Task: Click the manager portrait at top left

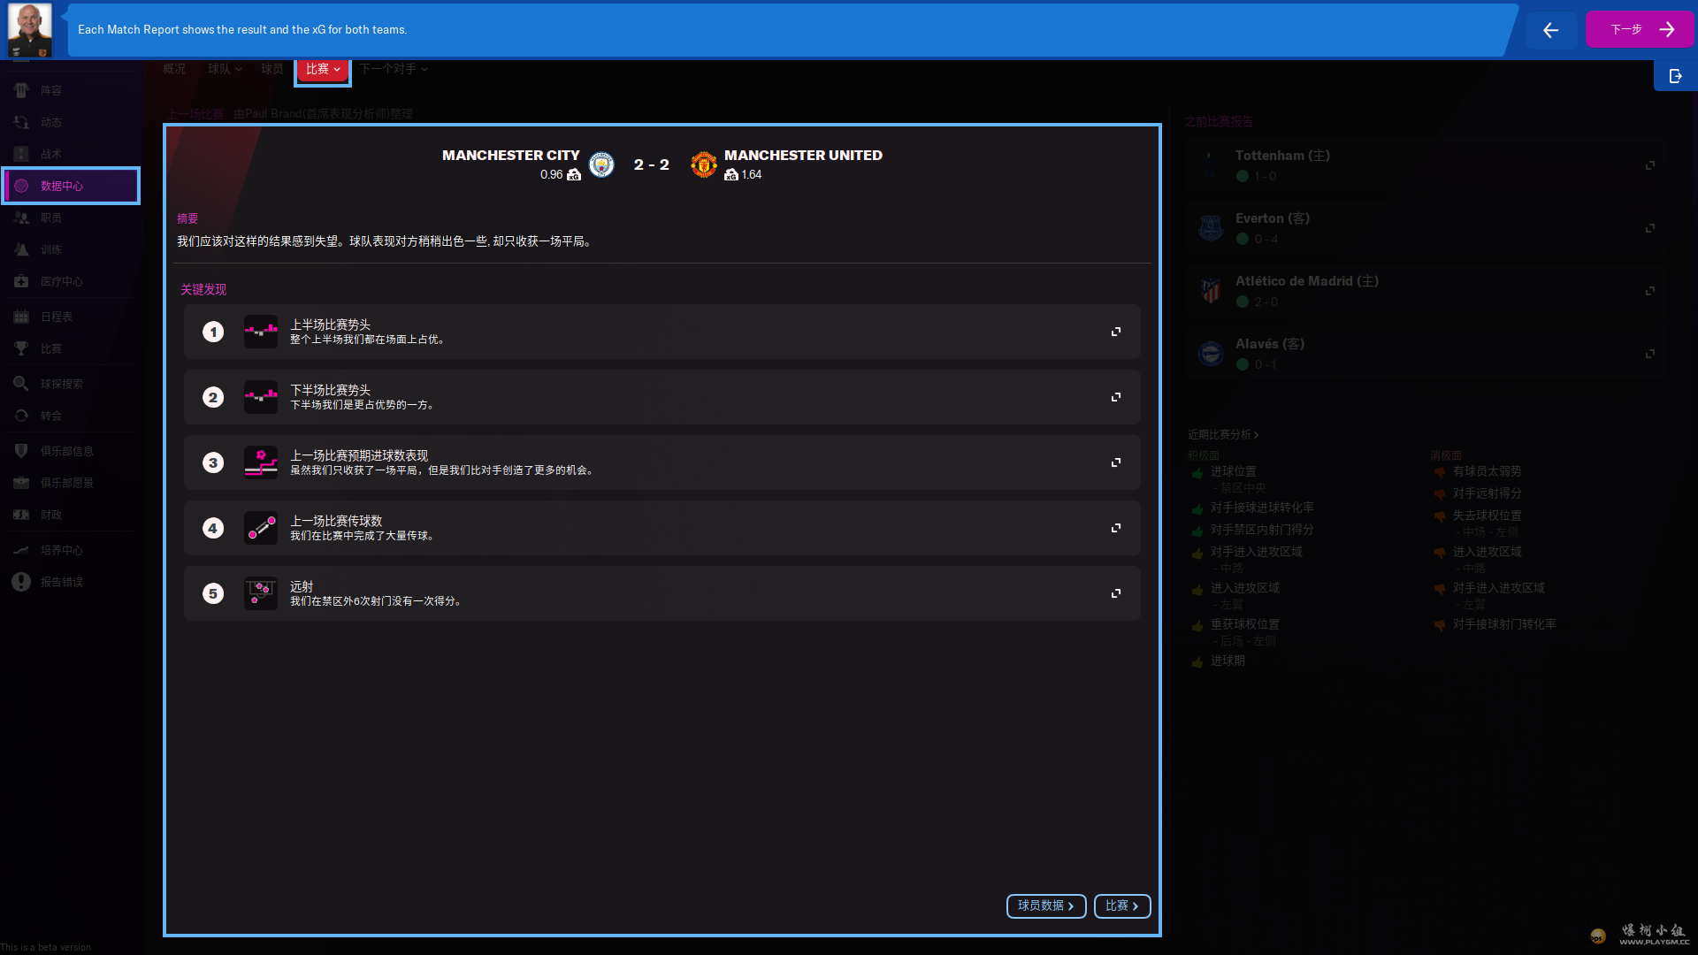Action: (x=30, y=30)
